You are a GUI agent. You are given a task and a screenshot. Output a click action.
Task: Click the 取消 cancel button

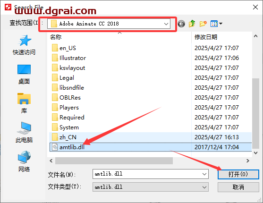coord(238,187)
